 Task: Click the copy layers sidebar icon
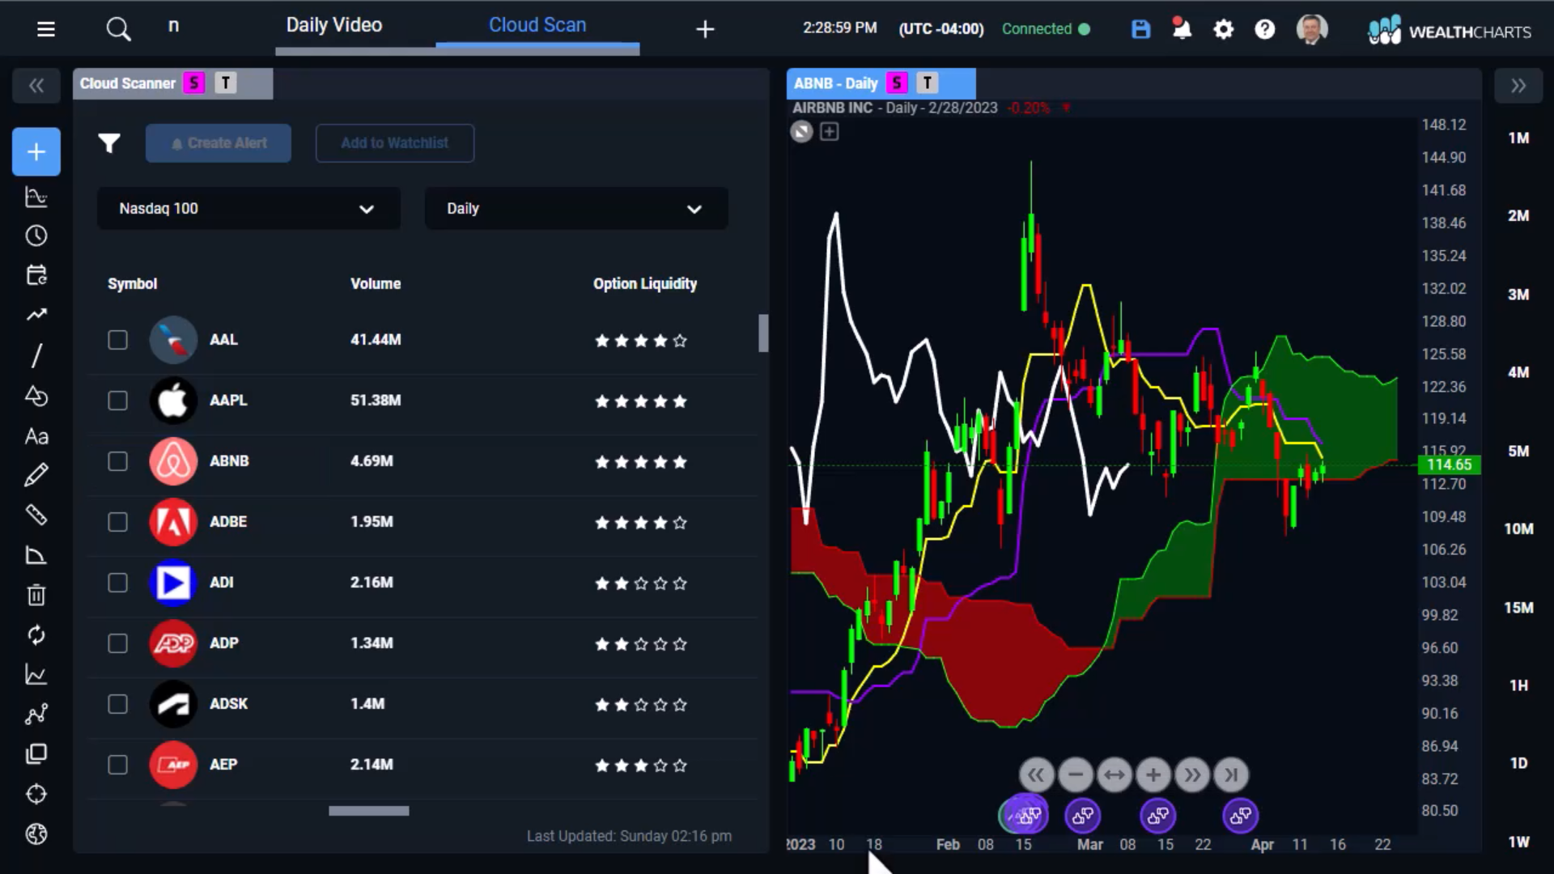[36, 754]
